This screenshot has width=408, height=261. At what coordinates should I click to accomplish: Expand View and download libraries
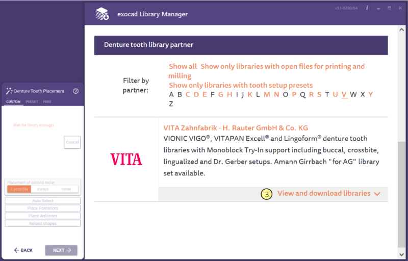324,193
